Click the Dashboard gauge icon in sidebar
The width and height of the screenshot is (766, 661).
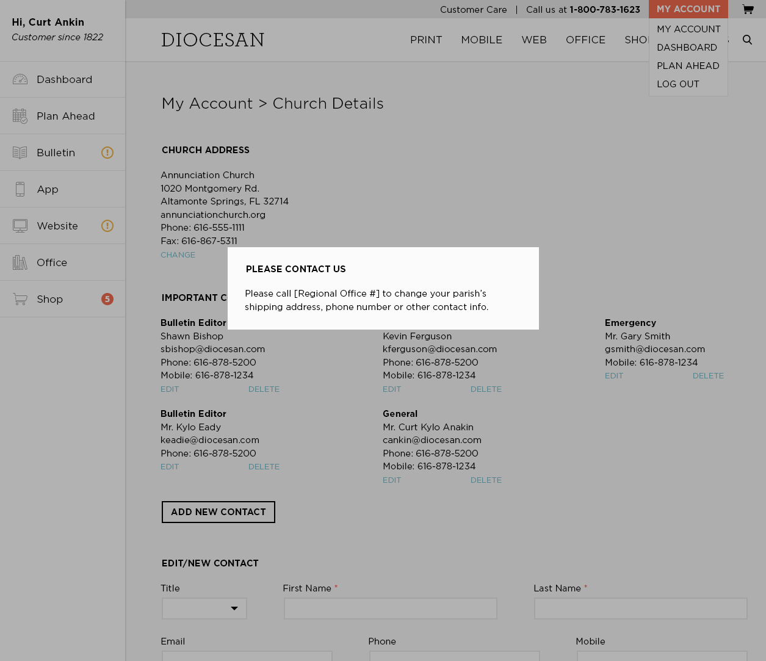pyautogui.click(x=20, y=79)
